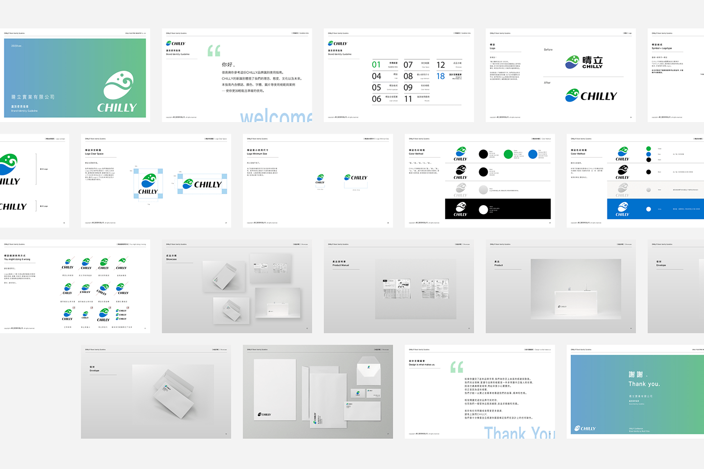Screen dimensions: 704x469
Task: Open the Thank you closing slide
Action: [635, 392]
